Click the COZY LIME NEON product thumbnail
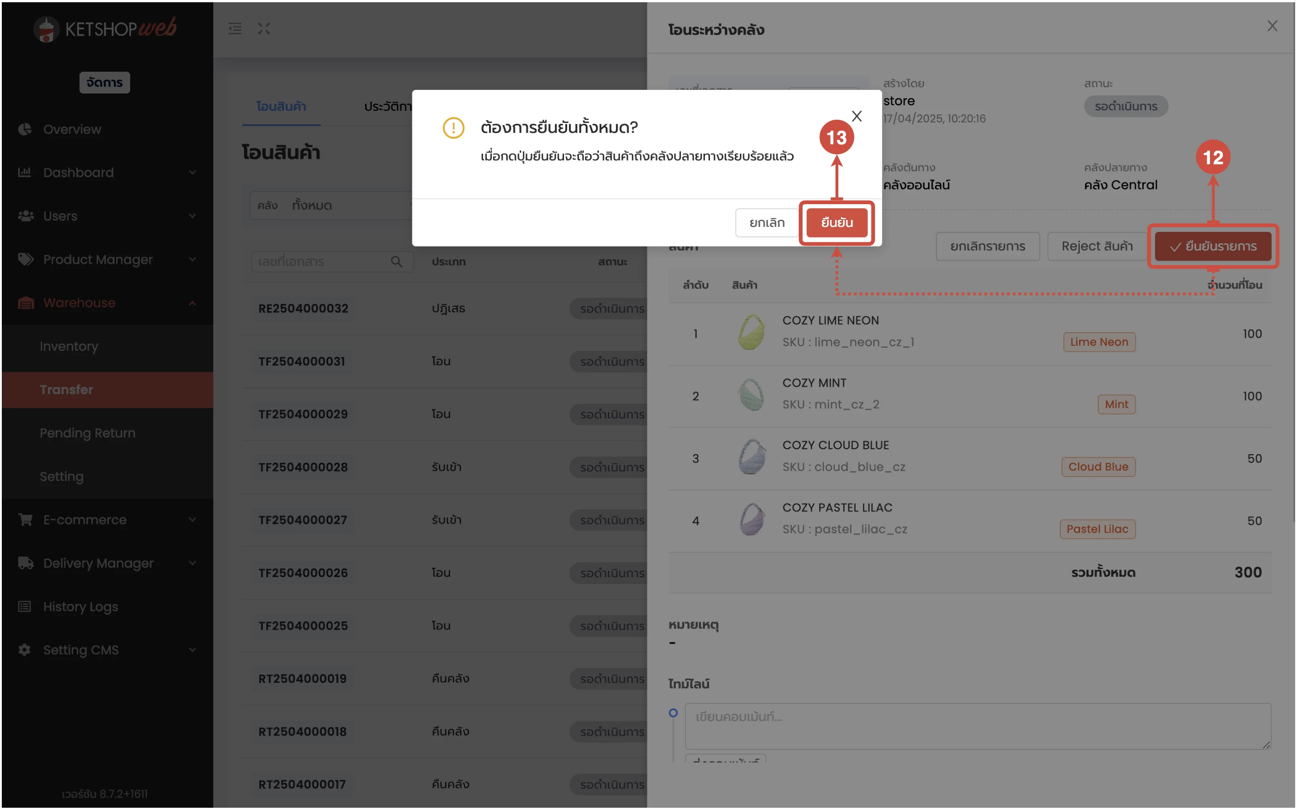 [x=751, y=332]
